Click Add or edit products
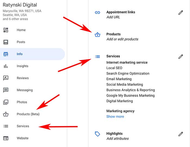Image resolution: width=190 pixels, height=147 pixels. tap(122, 39)
